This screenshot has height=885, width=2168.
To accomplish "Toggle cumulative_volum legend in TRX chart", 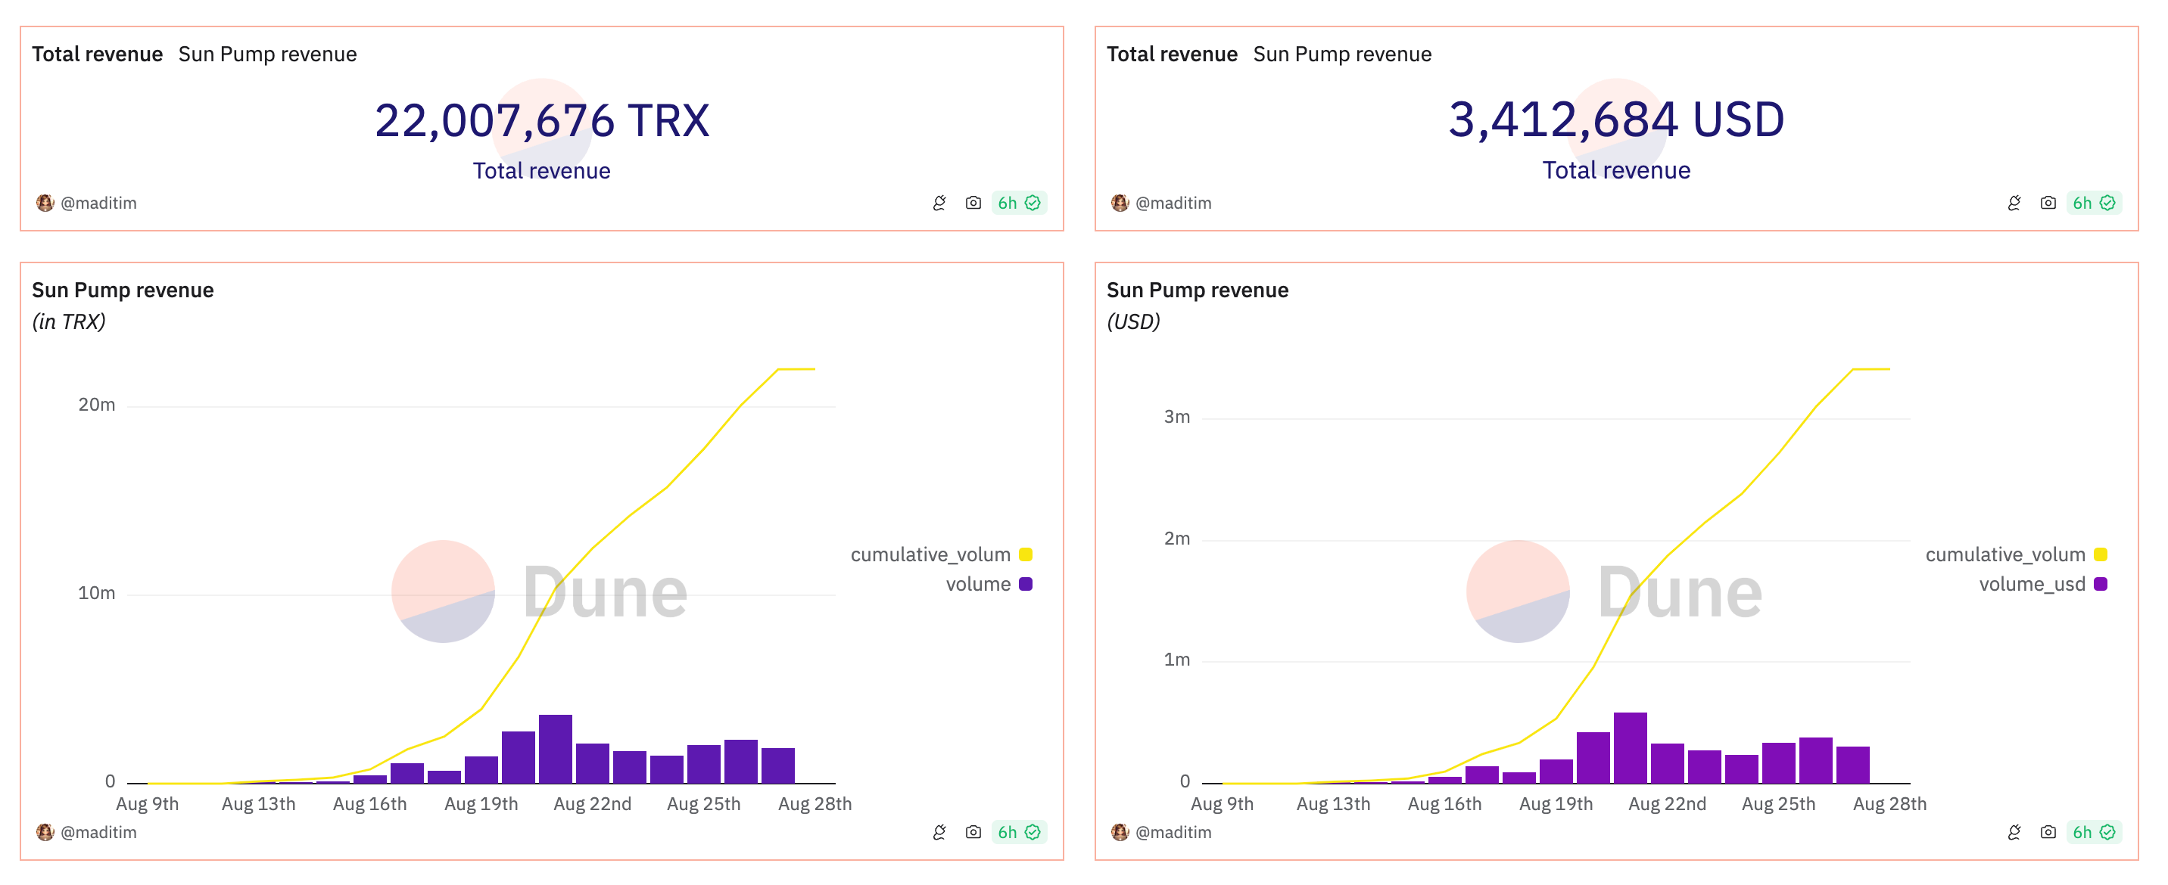I will [930, 554].
